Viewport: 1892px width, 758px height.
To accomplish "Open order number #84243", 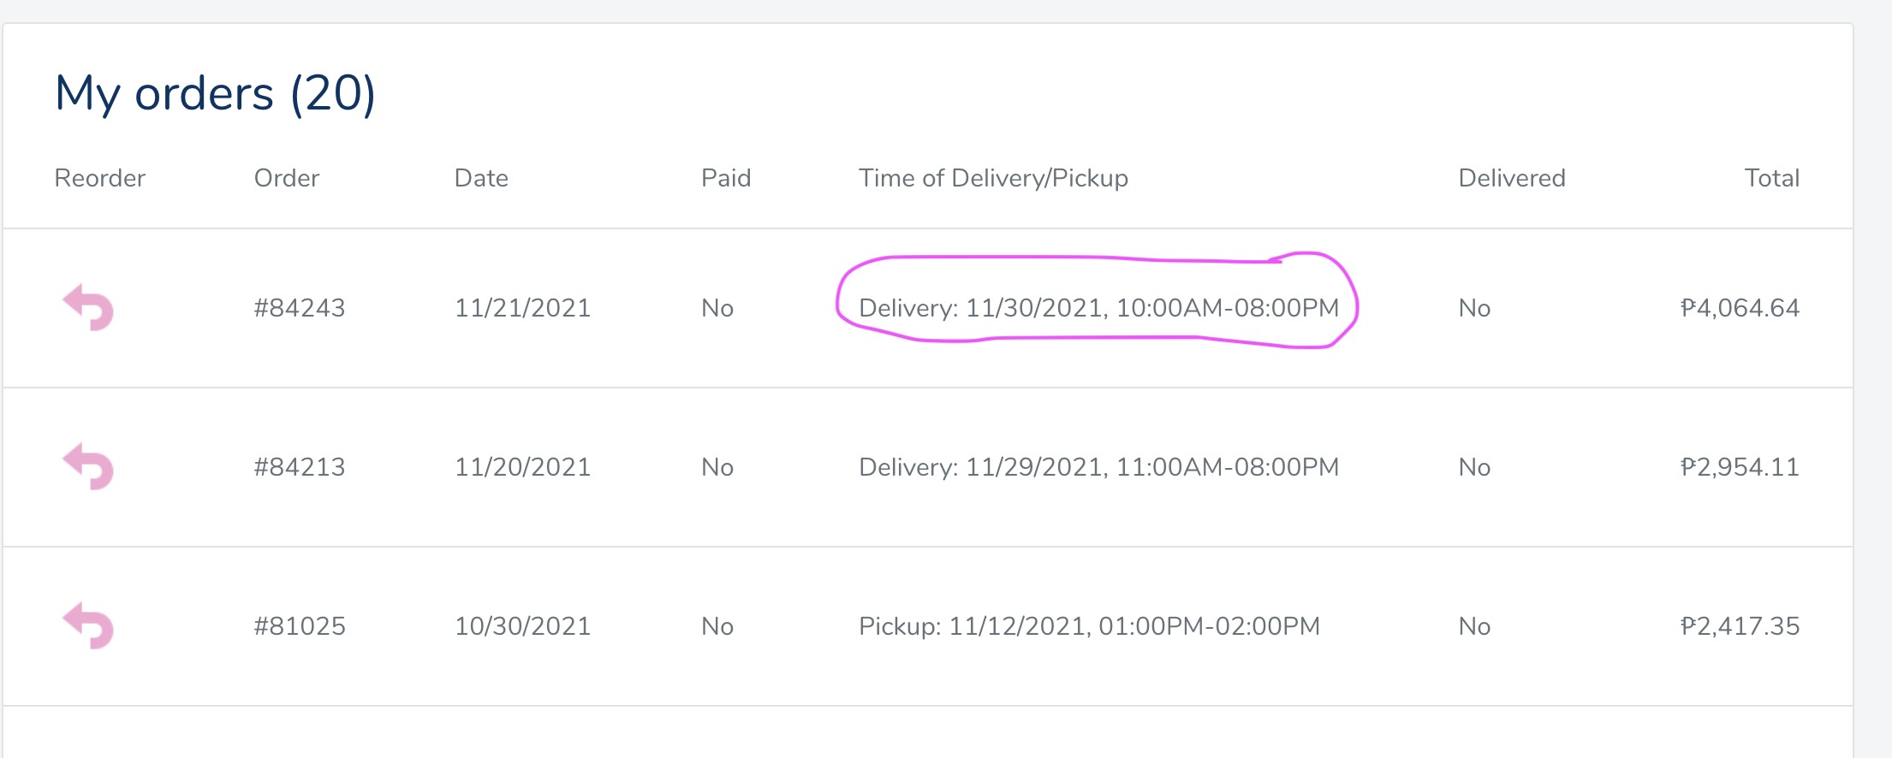I will 300,308.
